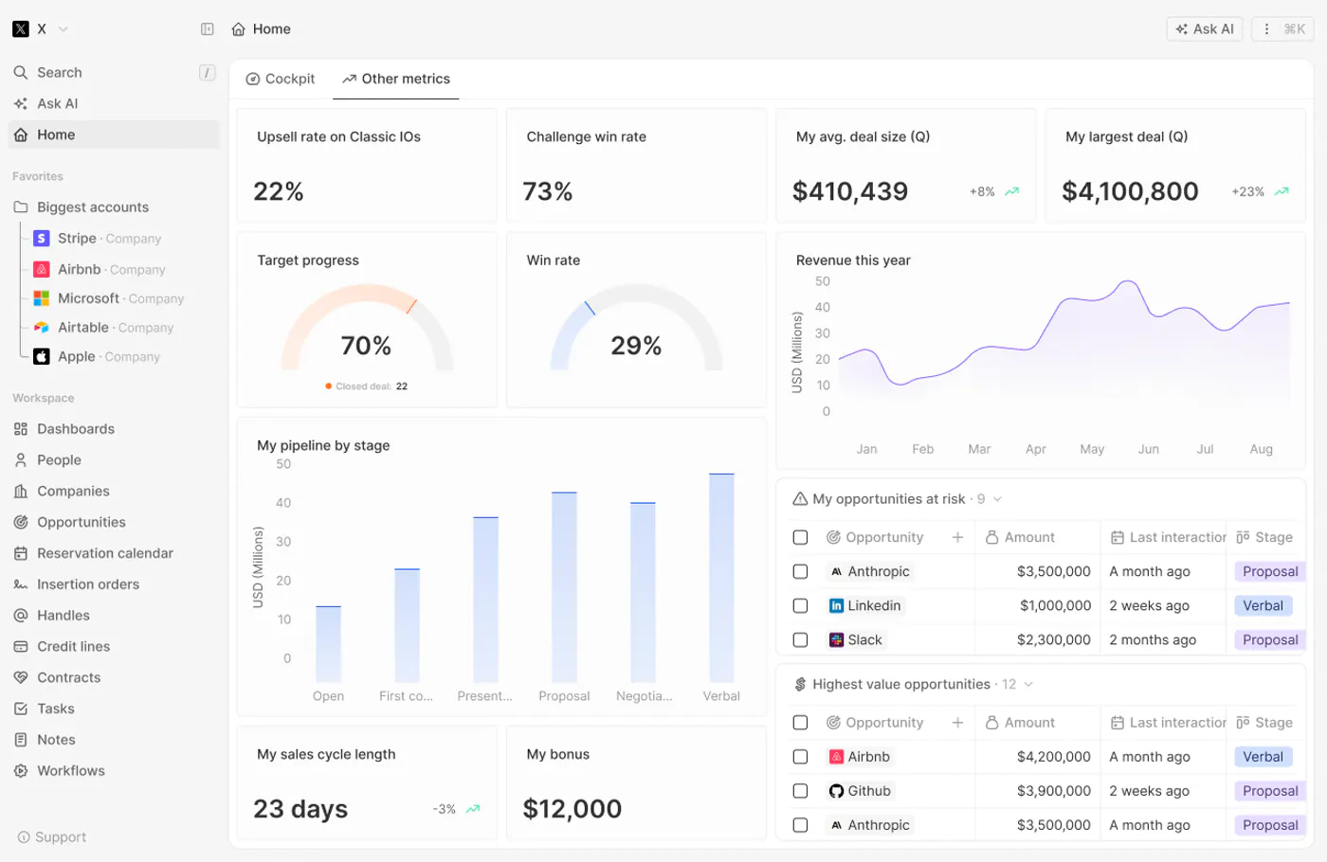Collapse the sidebar panel icon
Viewport: 1327px width, 862px height.
pos(208,29)
